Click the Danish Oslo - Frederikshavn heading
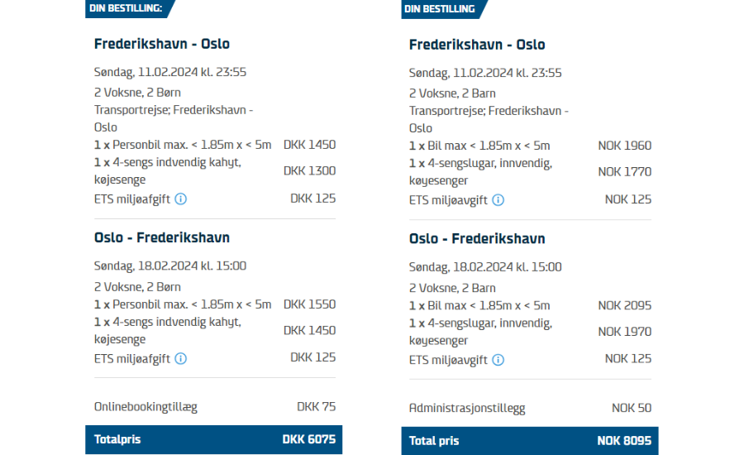This screenshot has height=455, width=744. (162, 237)
